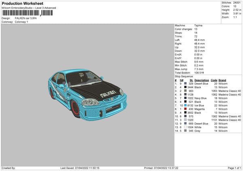Click the Height value 2.52 in

[x=237, y=10]
